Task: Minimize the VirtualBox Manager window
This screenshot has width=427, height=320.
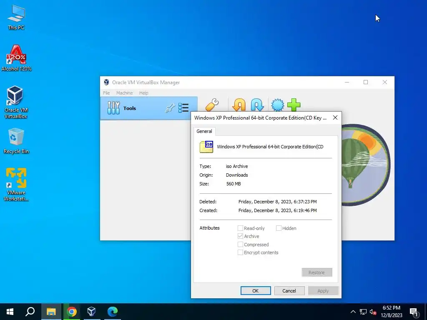Action: tap(347, 82)
